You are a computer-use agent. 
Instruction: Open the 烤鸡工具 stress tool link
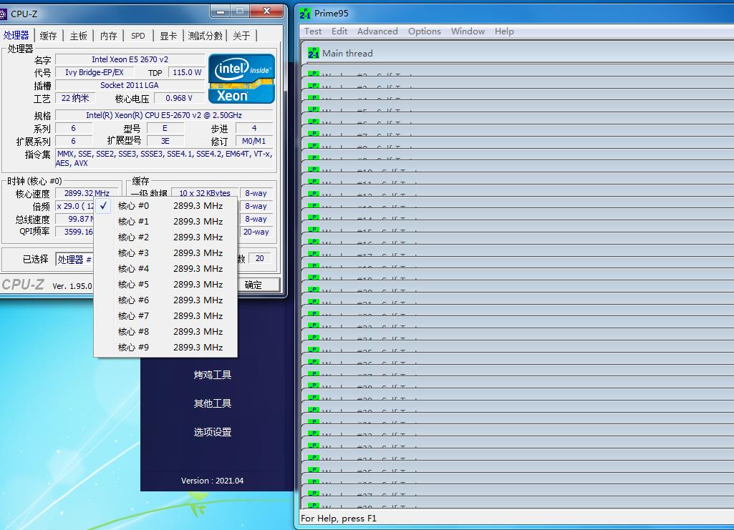click(x=212, y=374)
